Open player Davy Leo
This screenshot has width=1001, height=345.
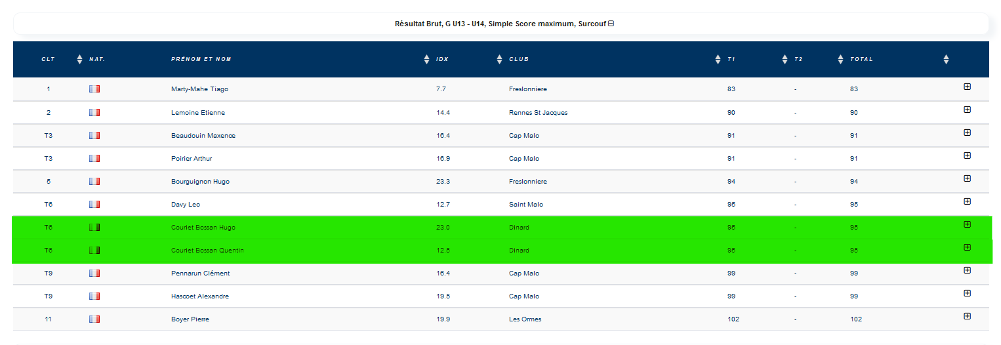[x=186, y=205]
